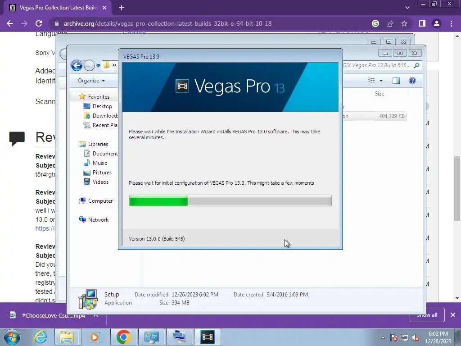Open the Google icon in the address bar
The height and width of the screenshot is (346, 461).
pos(375,23)
